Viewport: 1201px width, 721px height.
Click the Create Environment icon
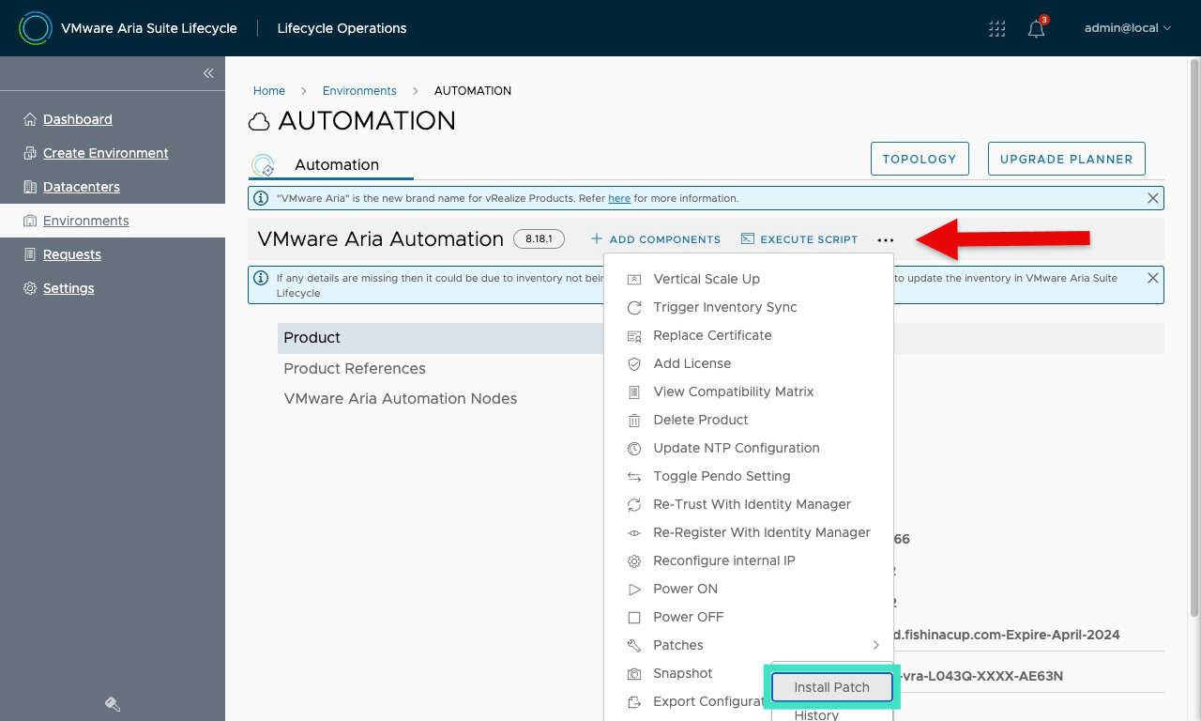tap(30, 153)
